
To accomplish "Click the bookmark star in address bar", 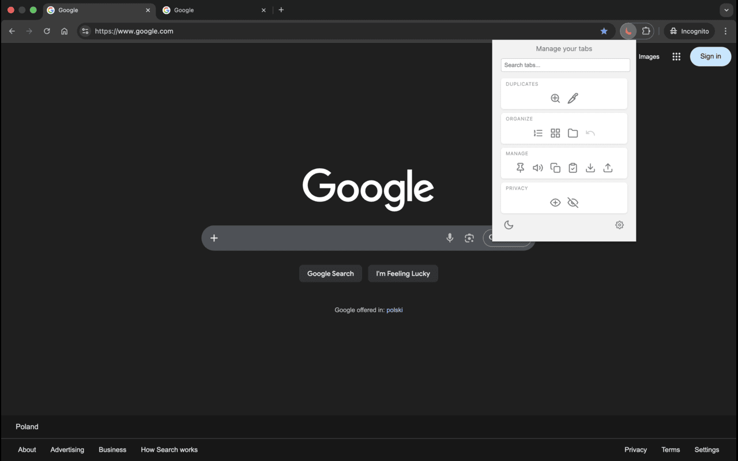I will coord(604,31).
